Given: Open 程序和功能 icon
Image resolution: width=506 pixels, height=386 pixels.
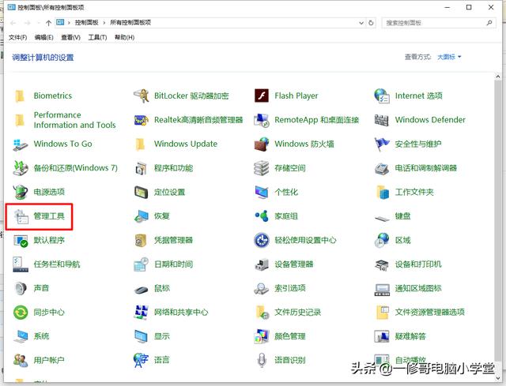Looking at the screenshot, I should (x=141, y=168).
